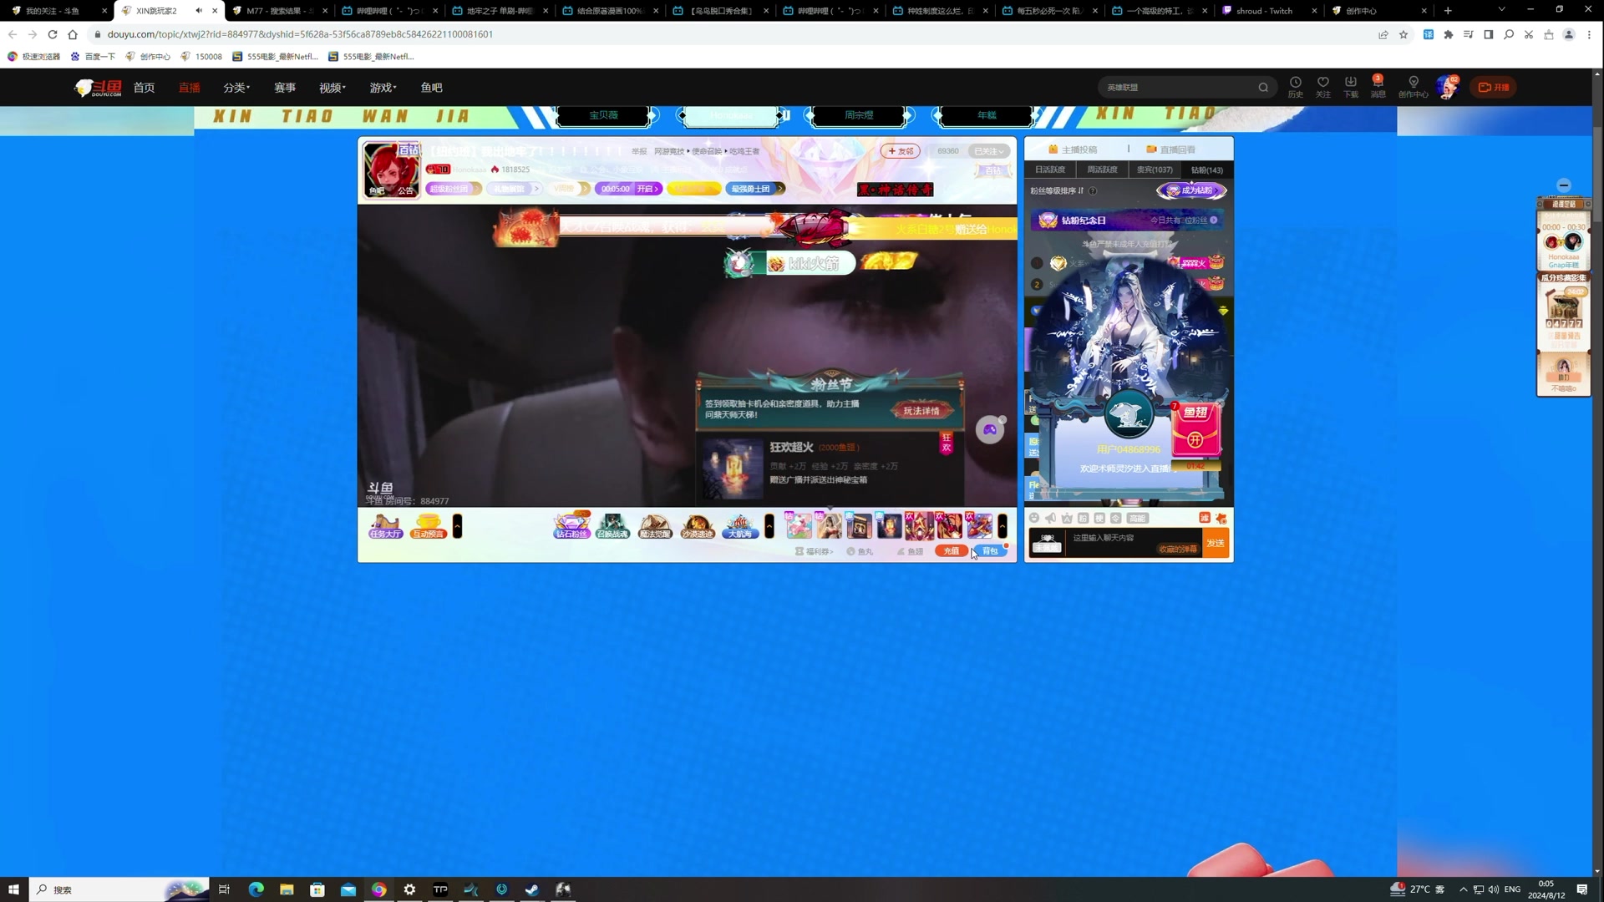
Task: Collapse the floating side widget with minus
Action: (x=1564, y=185)
